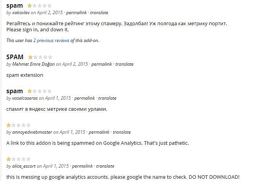The image size is (265, 181).
Task: Open permalink for Mehmet's review
Action: (x=102, y=64)
